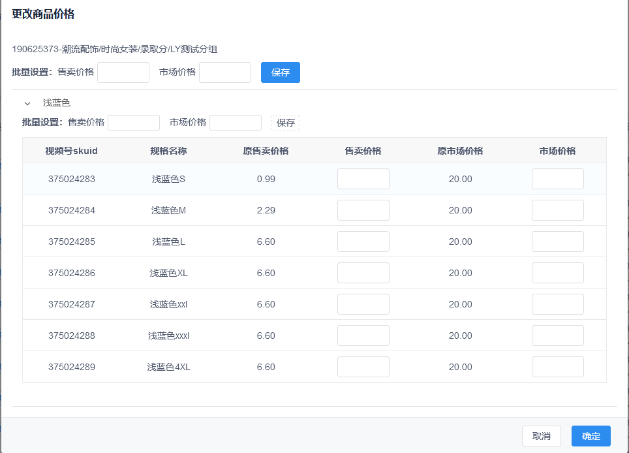This screenshot has height=453, width=629.
Task: Click the 原售卖价格 column header
Action: click(x=266, y=151)
